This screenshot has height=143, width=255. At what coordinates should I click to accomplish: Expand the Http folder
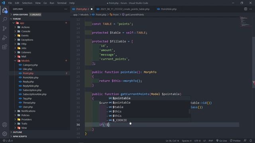pyautogui.click(x=40, y=44)
